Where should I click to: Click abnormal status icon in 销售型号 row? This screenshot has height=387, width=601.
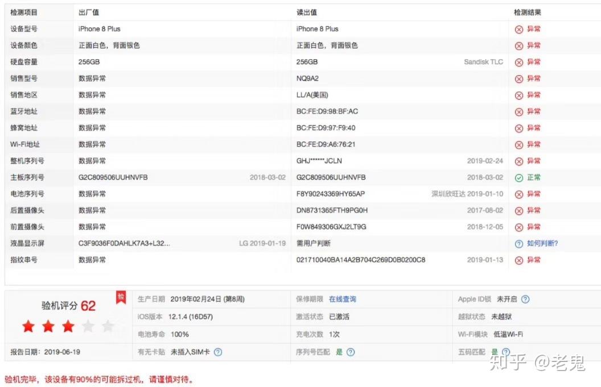[x=518, y=79]
